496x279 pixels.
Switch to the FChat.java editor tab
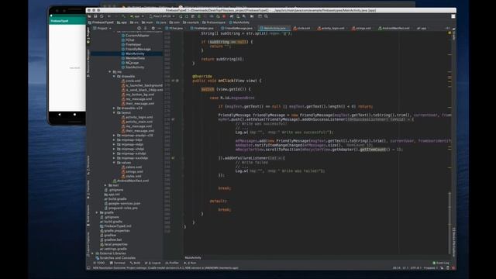pyautogui.click(x=174, y=28)
